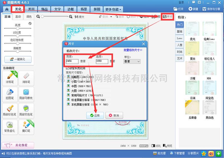Image resolution: width=224 pixels, height=158 pixels.
Task: Toggle the 对比 compare view
Action: point(156,146)
